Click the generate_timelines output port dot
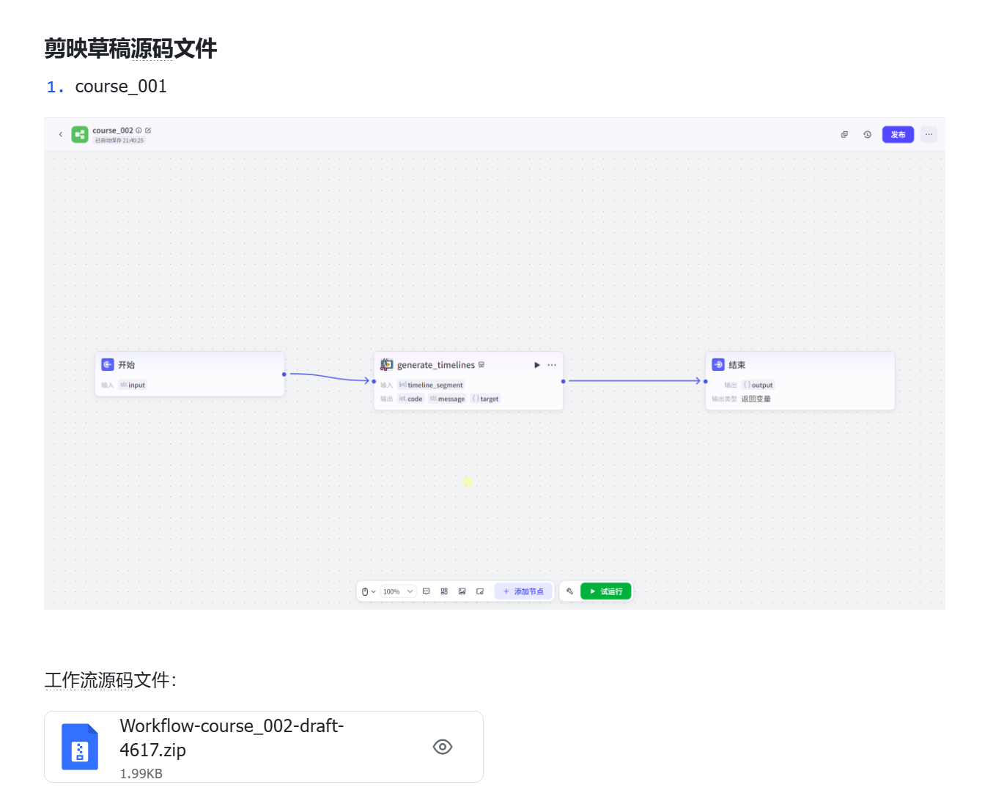1004x812 pixels. pos(563,381)
